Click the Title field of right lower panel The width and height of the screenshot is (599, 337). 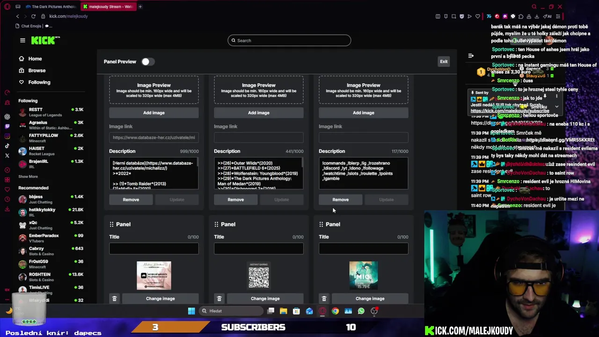(364, 249)
